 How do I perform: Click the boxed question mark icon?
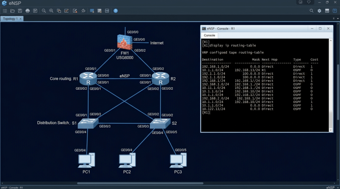pos(335,11)
